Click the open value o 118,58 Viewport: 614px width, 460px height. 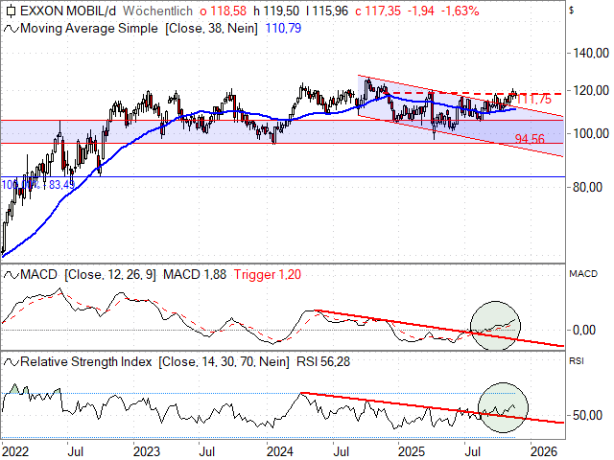click(x=224, y=11)
